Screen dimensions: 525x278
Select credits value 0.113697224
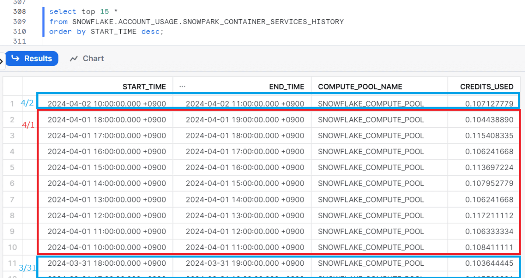click(x=489, y=167)
